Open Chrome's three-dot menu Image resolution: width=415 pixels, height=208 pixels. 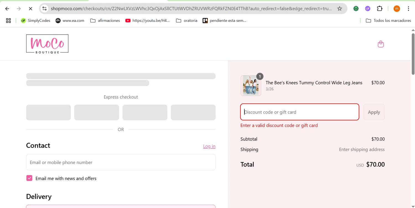point(408,9)
